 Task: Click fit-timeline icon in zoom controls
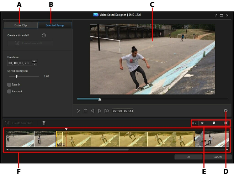coord(195,123)
